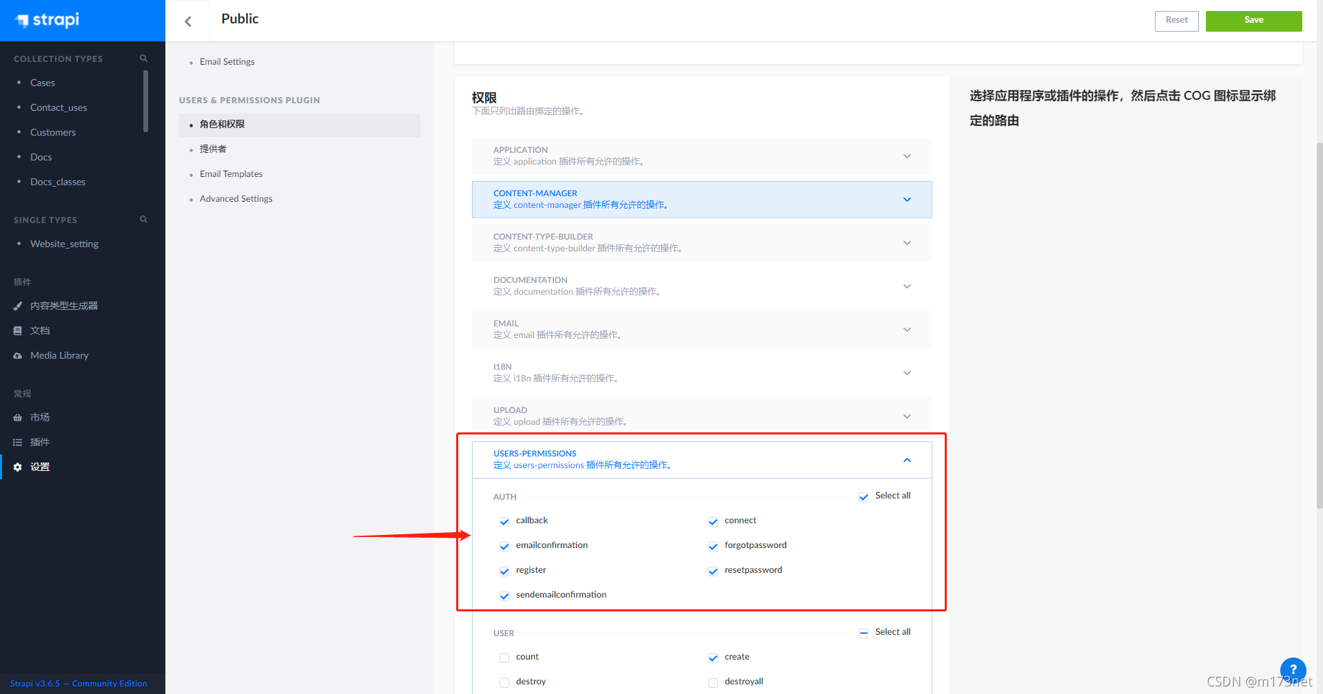Viewport: 1323px width, 694px height.
Task: Click the gear icon for 设置
Action: [18, 467]
